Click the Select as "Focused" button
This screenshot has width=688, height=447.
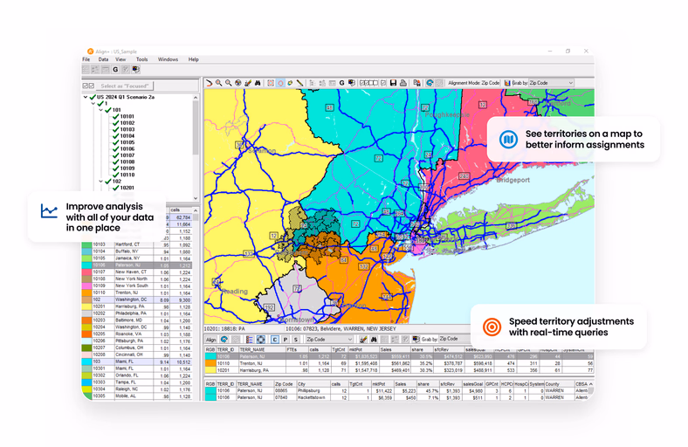pos(126,86)
